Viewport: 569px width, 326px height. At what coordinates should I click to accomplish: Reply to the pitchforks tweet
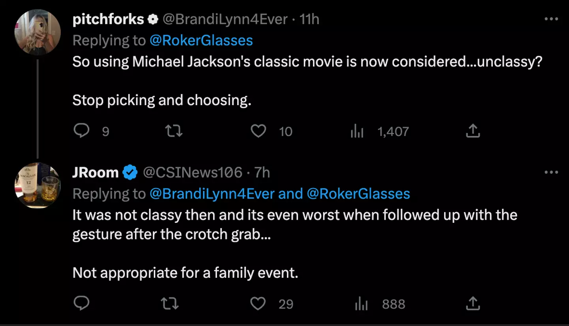click(82, 131)
